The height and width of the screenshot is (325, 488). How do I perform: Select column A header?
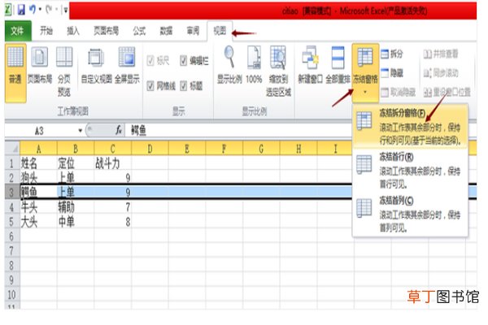coord(38,149)
